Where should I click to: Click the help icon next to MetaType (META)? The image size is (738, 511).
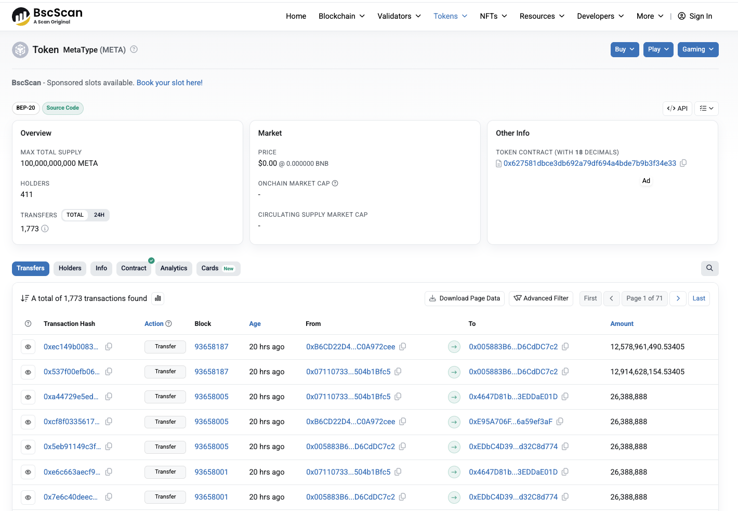coord(134,49)
